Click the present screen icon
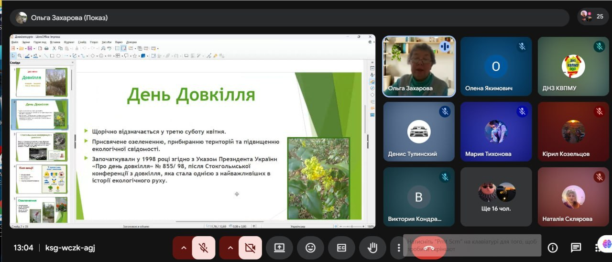 279,248
